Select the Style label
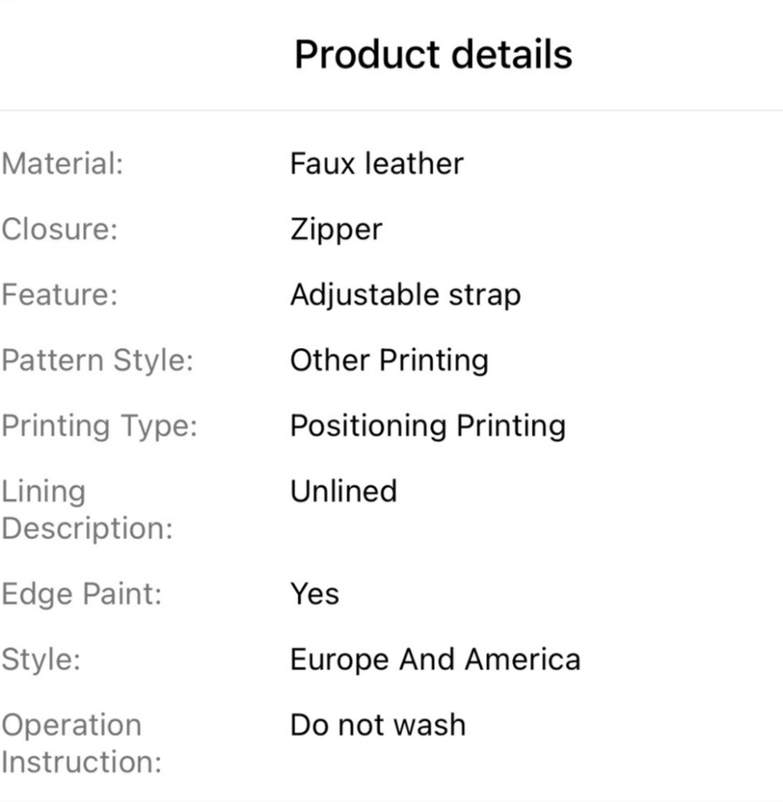The image size is (783, 802). (41, 659)
